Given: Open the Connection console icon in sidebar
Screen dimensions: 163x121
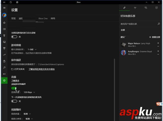Looking at the screenshot, I should [x=4, y=74].
